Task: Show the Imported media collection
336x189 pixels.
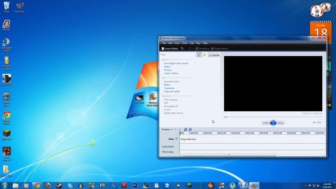Action: pyautogui.click(x=172, y=81)
